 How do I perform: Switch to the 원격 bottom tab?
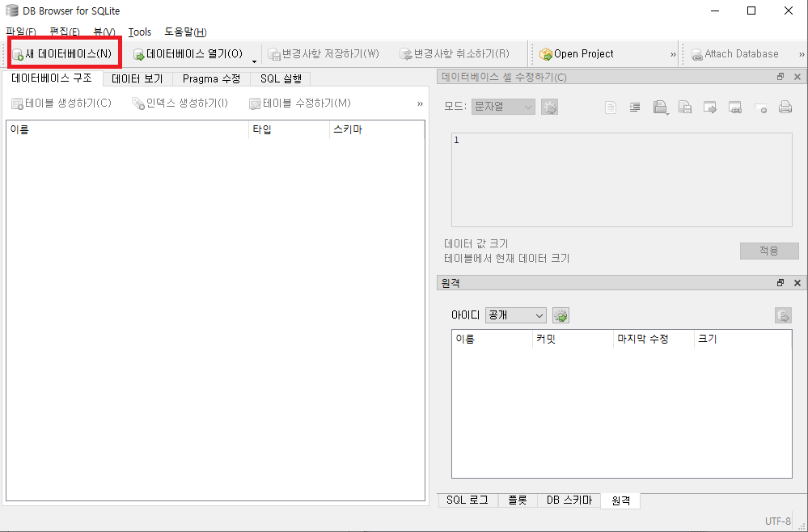click(620, 500)
